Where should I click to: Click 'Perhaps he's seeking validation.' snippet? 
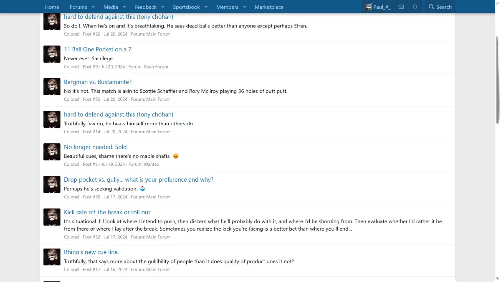tap(101, 189)
